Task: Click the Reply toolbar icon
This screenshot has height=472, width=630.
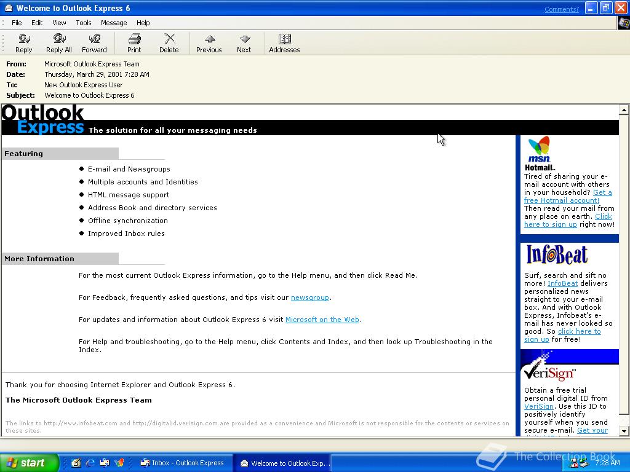Action: [x=24, y=43]
